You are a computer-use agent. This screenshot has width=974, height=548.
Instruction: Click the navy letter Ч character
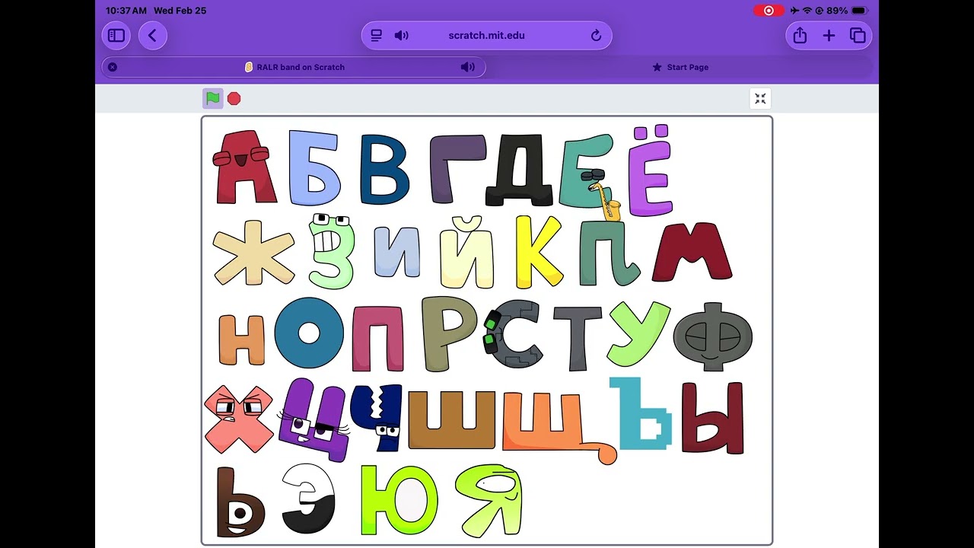pos(377,417)
